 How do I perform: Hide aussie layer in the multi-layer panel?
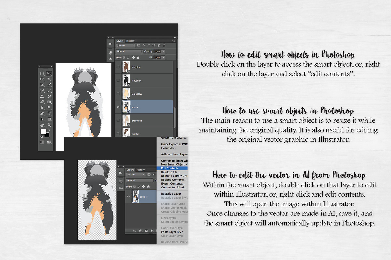[x=118, y=107]
